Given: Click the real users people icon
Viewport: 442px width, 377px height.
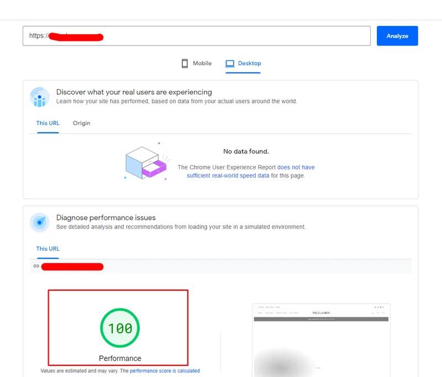Looking at the screenshot, I should click(39, 97).
